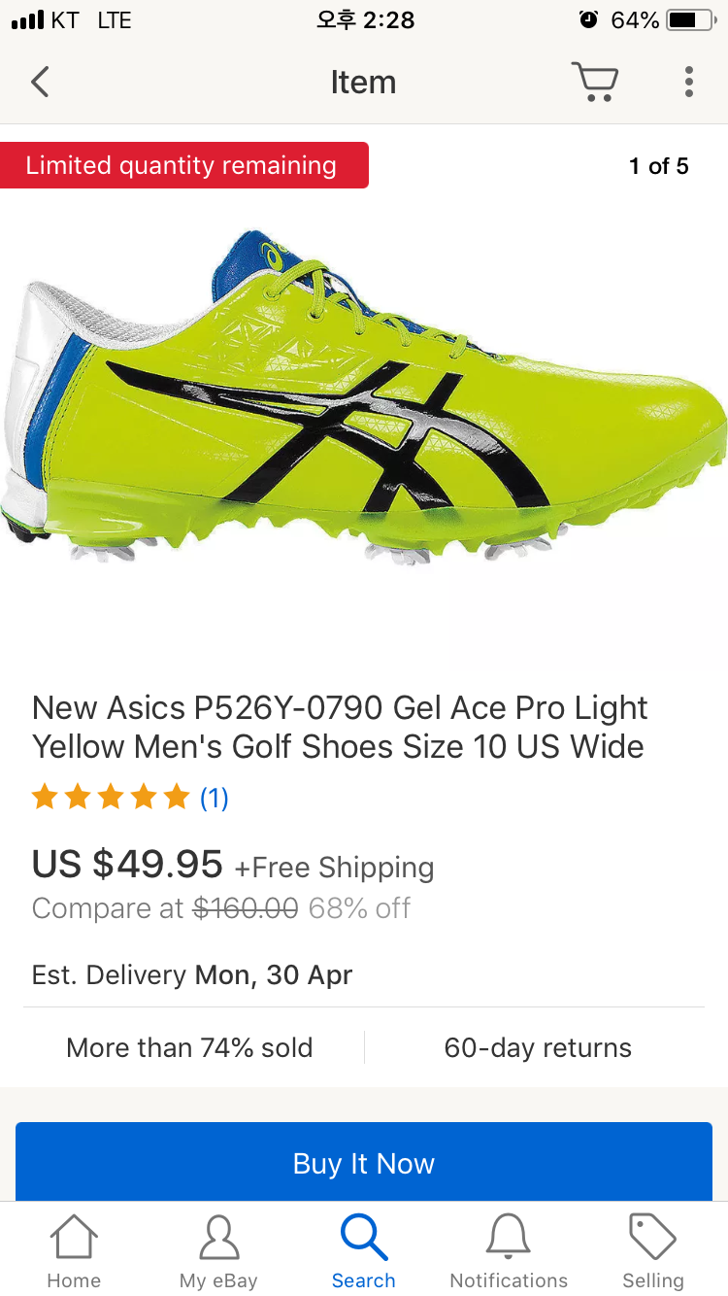Open the five-star rating reviews
The image size is (728, 1296).
click(111, 798)
